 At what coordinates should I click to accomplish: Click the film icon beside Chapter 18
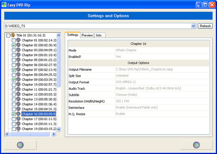coord(18,124)
